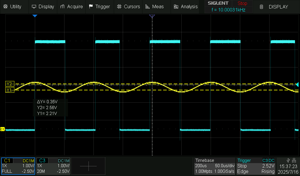Select the trigger level marker on right edge
This screenshot has height=176, width=300.
coord(297,85)
